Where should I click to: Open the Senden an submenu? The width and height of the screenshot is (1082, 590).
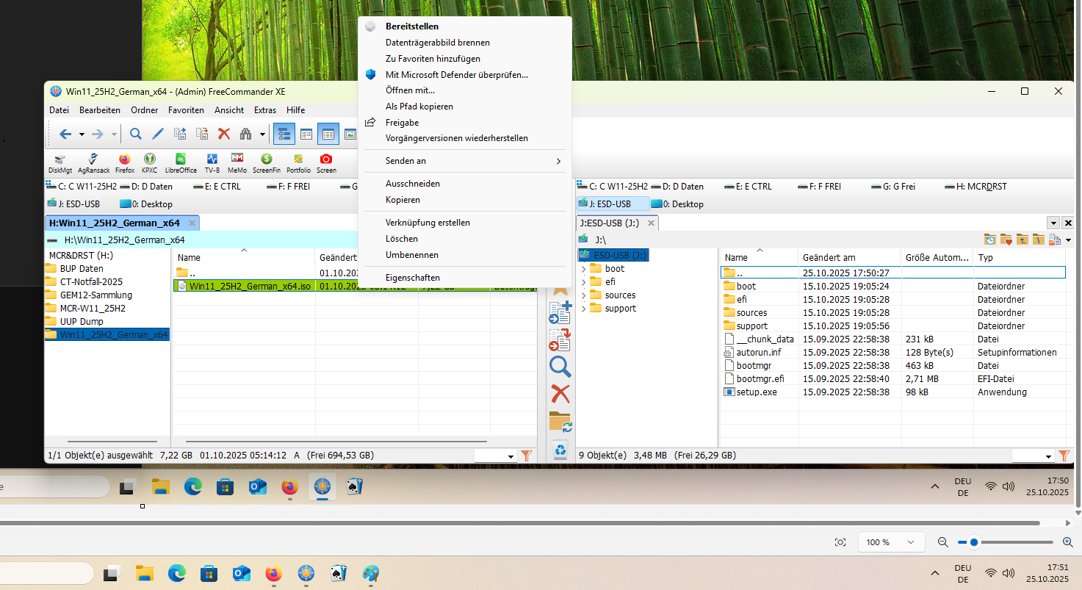464,161
